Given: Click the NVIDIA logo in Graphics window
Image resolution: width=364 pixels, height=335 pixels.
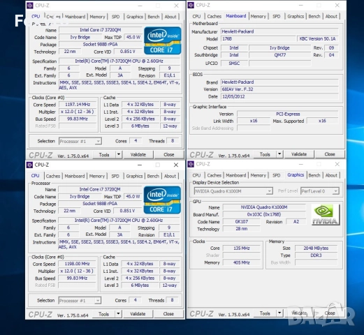Looking at the screenshot, I should tap(326, 214).
